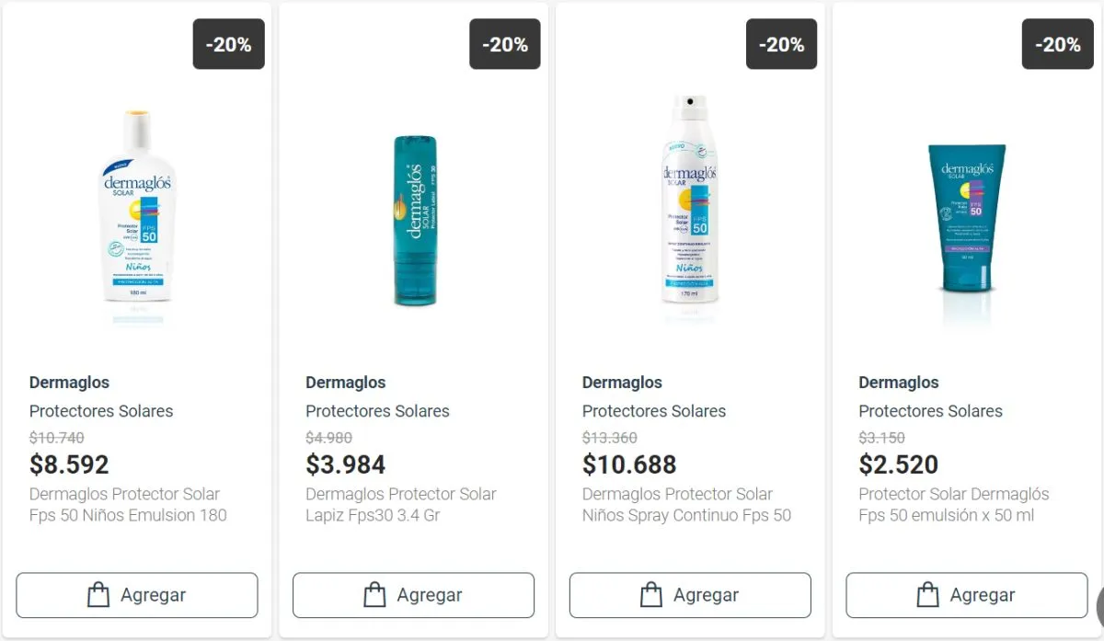Open Dermaglos Protector Solar Fps 50 Niños Emulsion link
Image resolution: width=1104 pixels, height=641 pixels.
coord(128,505)
